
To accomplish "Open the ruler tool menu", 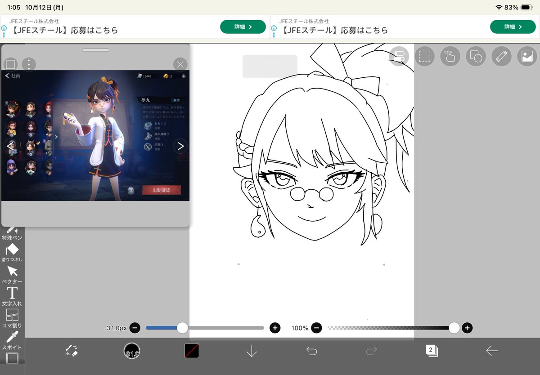I will click(501, 56).
